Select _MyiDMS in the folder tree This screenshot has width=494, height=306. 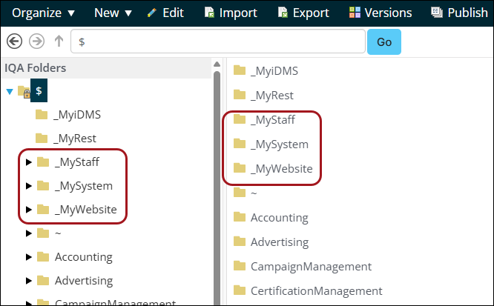click(x=77, y=115)
